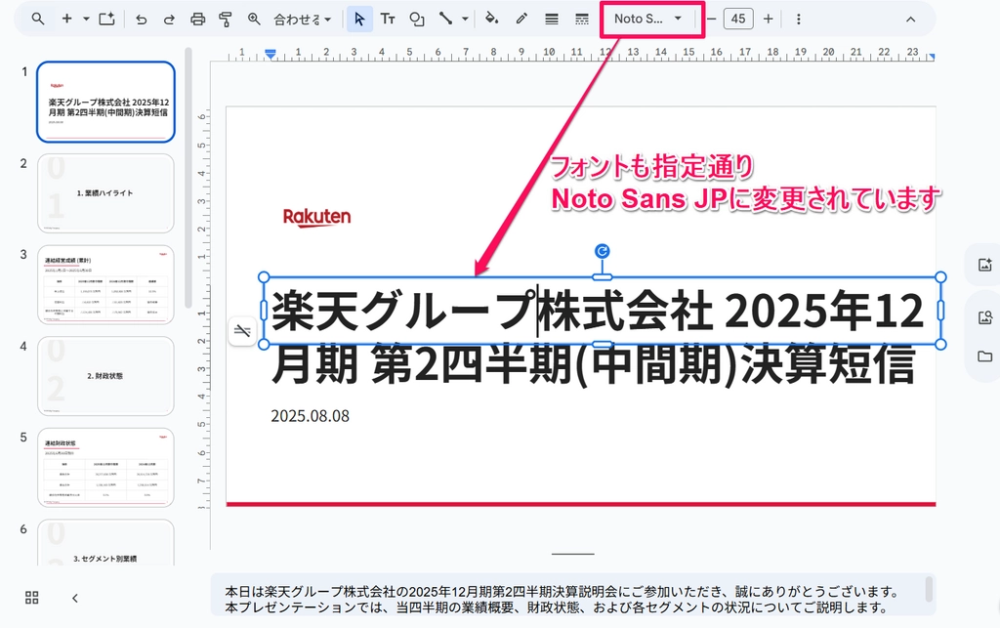Choose the select arrow cursor tool
1000x628 pixels.
coord(359,20)
